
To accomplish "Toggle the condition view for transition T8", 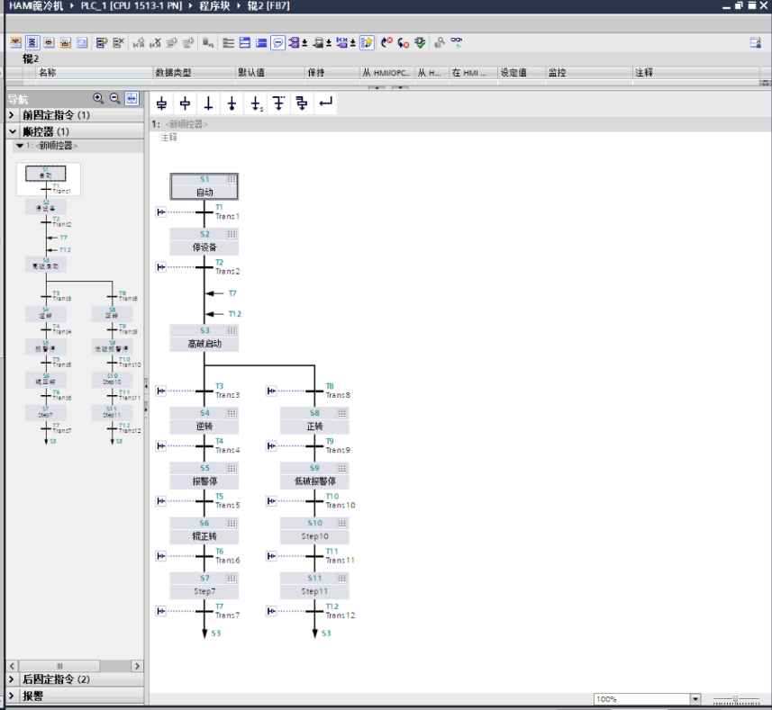I will tap(271, 391).
